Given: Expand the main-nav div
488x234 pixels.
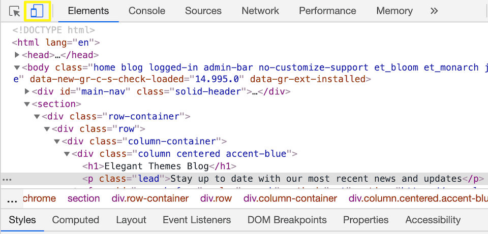Looking at the screenshot, I should click(x=27, y=92).
